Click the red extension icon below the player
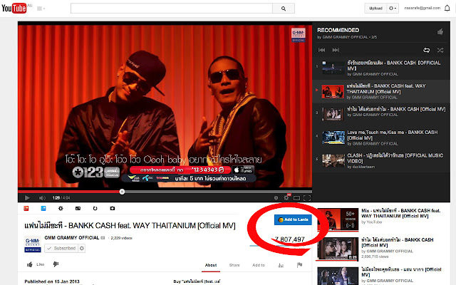Screen dimensions: 456x285 click(26, 208)
